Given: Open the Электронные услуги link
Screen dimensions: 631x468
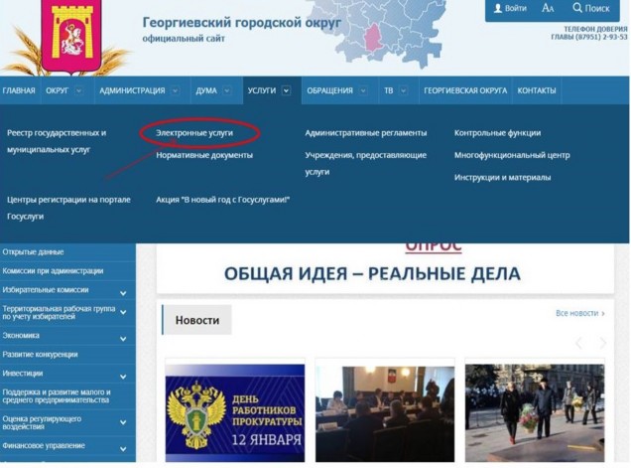Looking at the screenshot, I should pyautogui.click(x=194, y=132).
